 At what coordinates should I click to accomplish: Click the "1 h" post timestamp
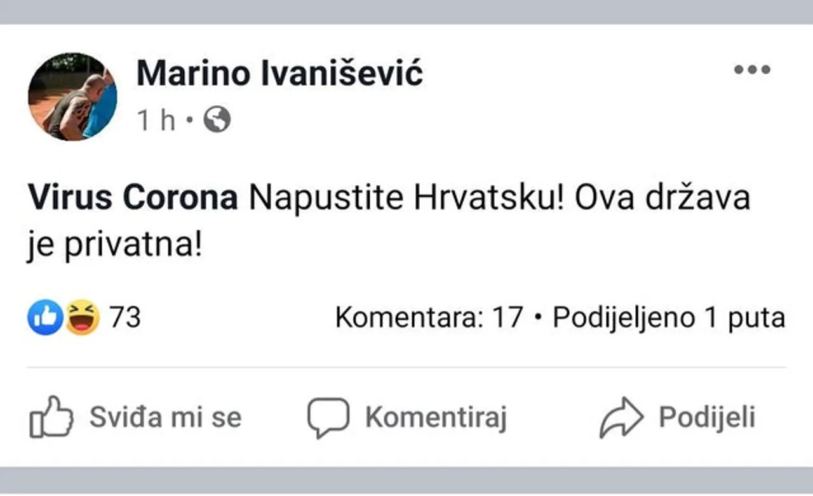[156, 120]
